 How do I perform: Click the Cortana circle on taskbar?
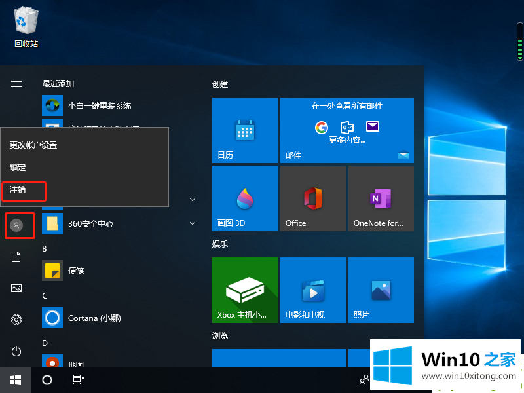47,380
